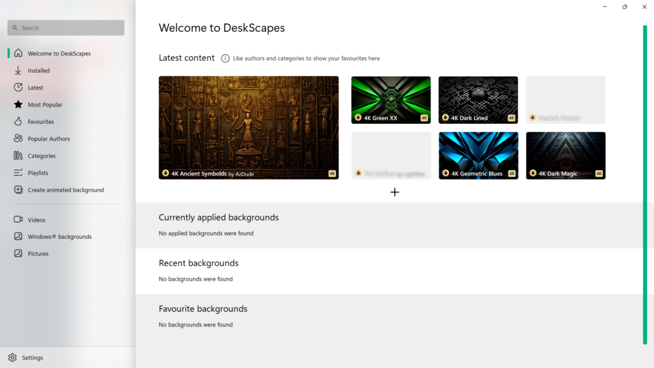This screenshot has width=654, height=368.
Task: Open the 4K Ancient Symbols thumbnail
Action: (x=248, y=128)
